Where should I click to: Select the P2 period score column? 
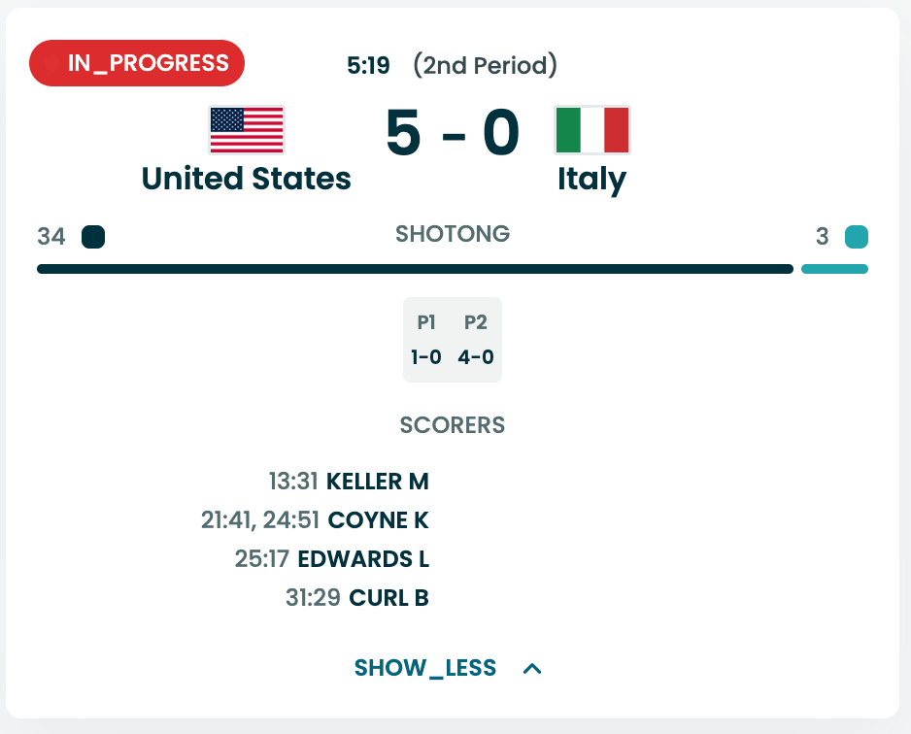476,340
